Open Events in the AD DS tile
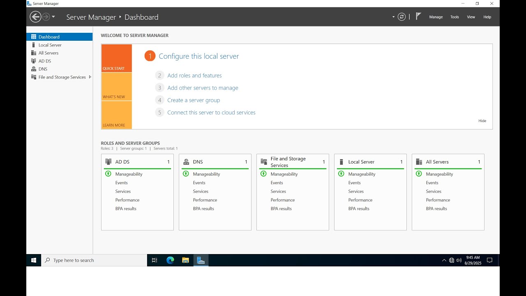Screen dimensions: 526x296 (x=122, y=183)
